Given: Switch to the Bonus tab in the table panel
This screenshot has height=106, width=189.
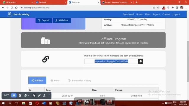Looking at the screenshot, I should (x=56, y=80).
